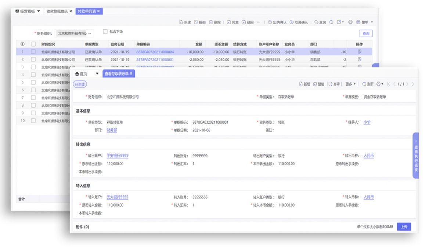
Task: Check row 6 checkbox in payment list
Action: click(33, 90)
